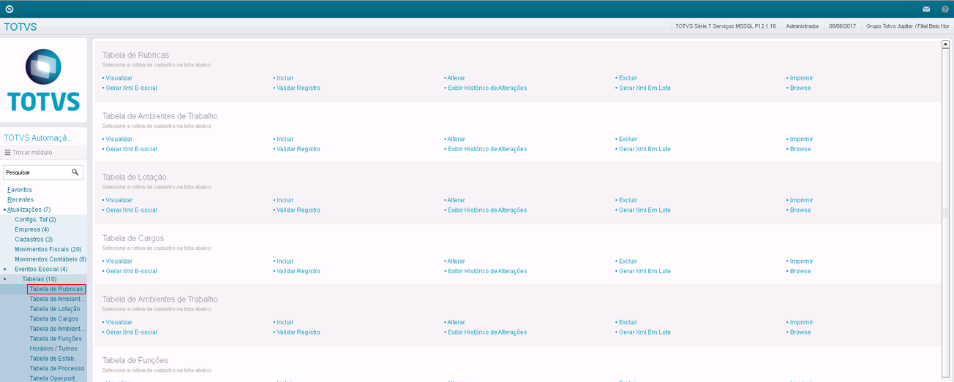Click Excluir under Tabela de Cargos

click(628, 261)
